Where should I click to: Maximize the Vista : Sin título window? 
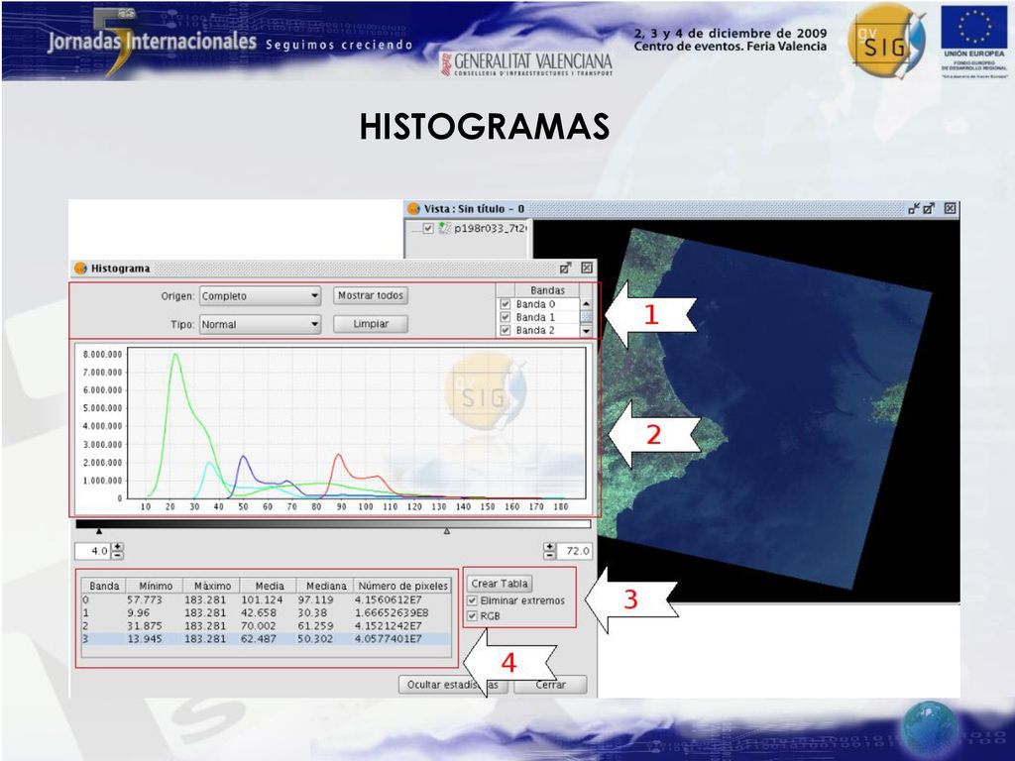[929, 208]
